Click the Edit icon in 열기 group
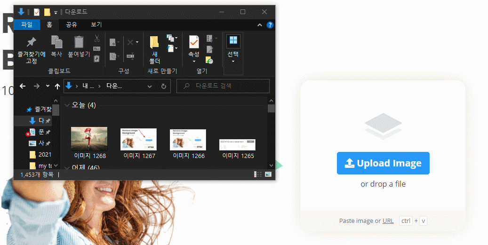 (210, 49)
